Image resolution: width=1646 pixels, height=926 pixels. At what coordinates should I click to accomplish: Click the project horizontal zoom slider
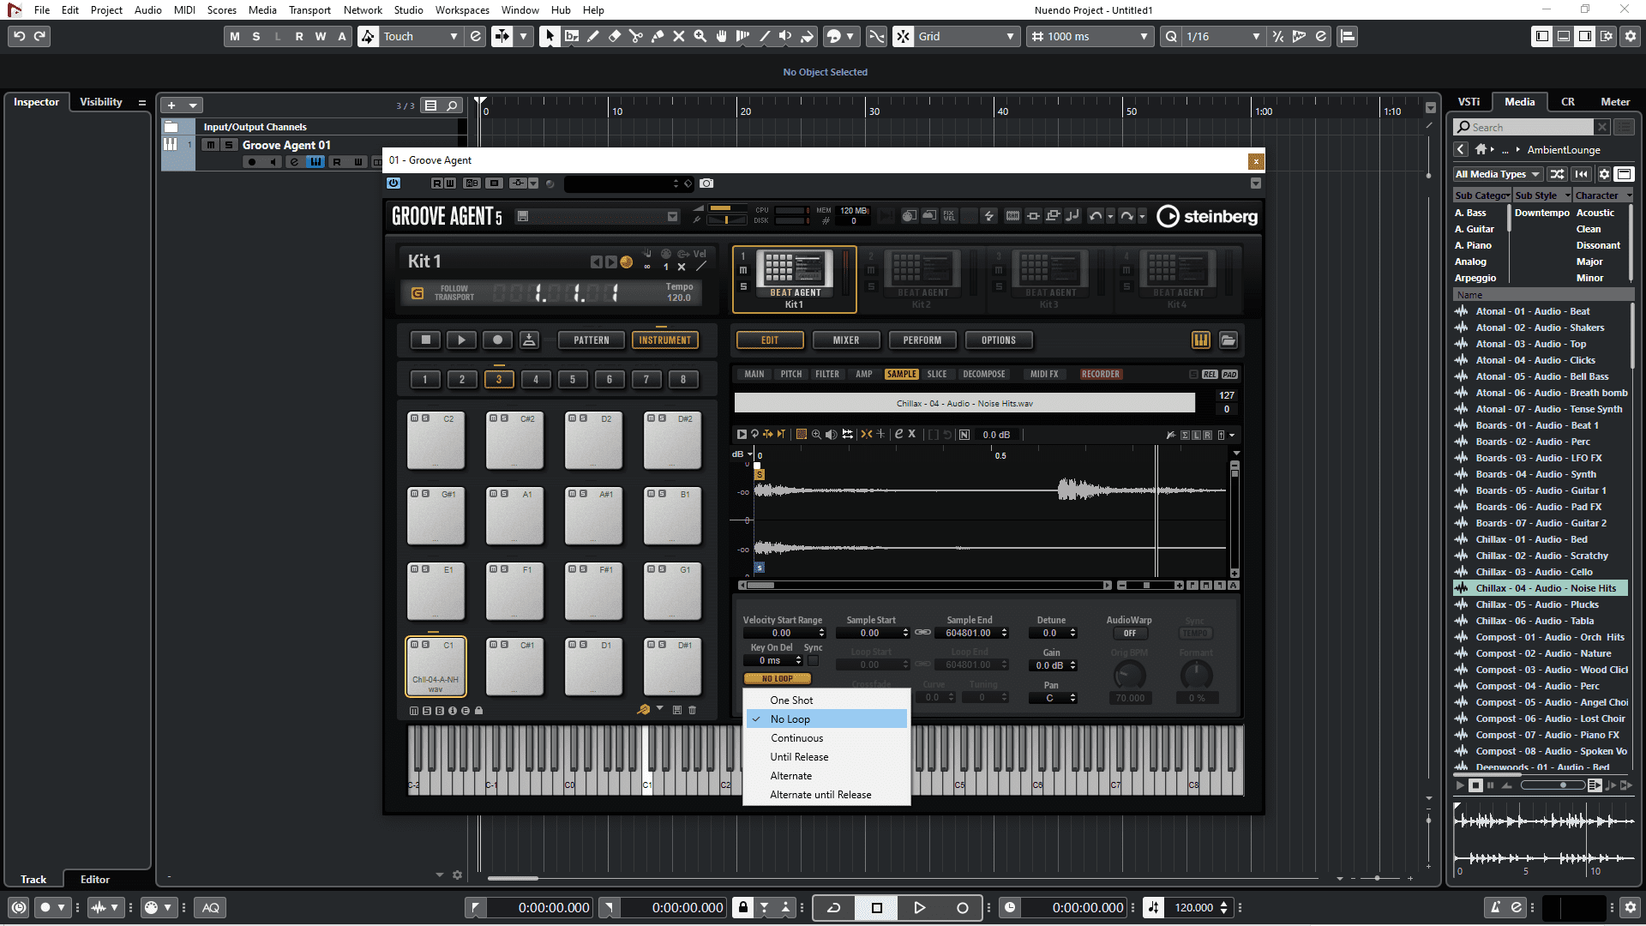[1376, 878]
